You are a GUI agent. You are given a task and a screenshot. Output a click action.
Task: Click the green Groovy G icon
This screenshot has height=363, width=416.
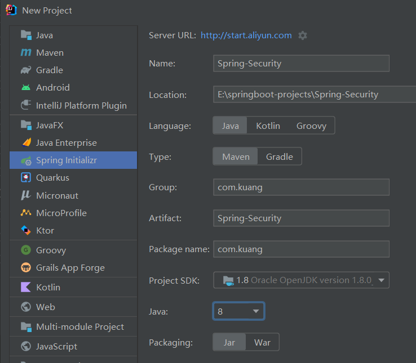26,250
